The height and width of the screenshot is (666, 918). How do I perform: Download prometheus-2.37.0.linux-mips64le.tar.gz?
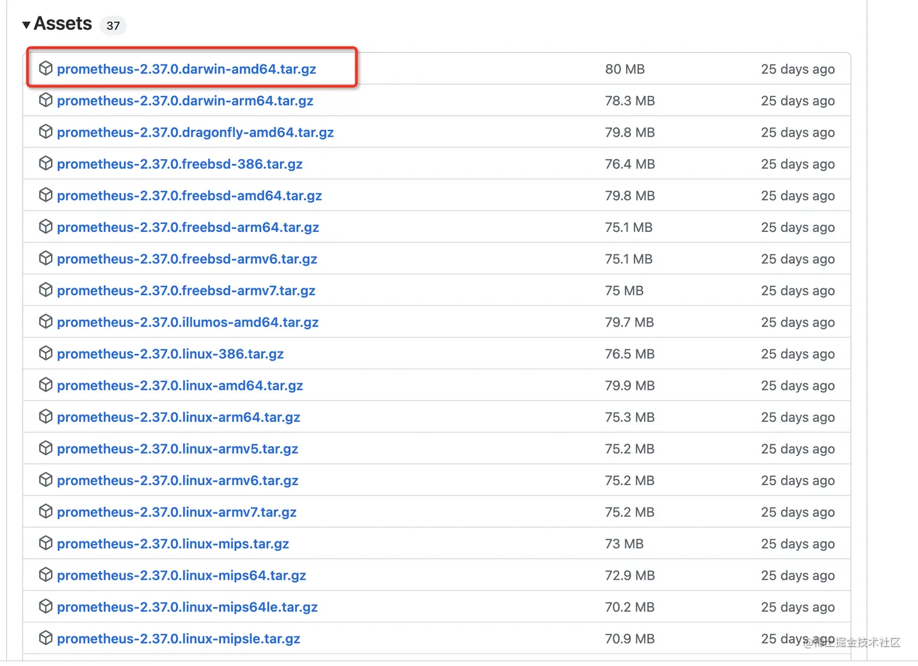(x=188, y=607)
